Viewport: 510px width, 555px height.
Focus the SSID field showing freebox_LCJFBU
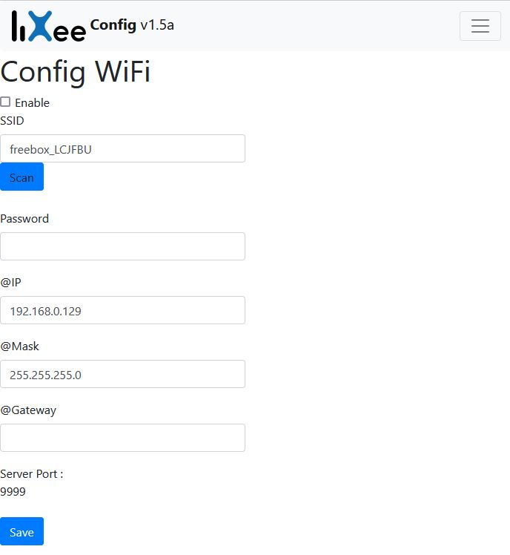point(122,148)
